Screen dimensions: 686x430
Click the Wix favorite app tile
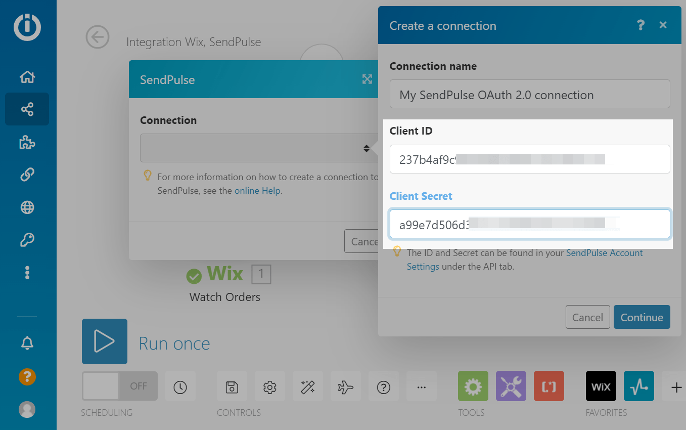[x=601, y=386]
